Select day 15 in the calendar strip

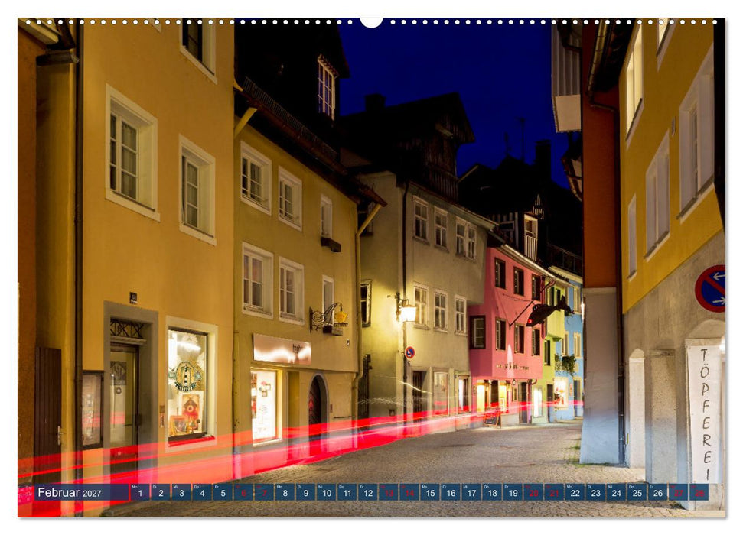[x=430, y=492]
